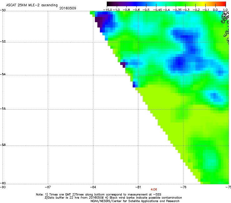
Task: Select the latitude label -58
Action: click(3, 145)
